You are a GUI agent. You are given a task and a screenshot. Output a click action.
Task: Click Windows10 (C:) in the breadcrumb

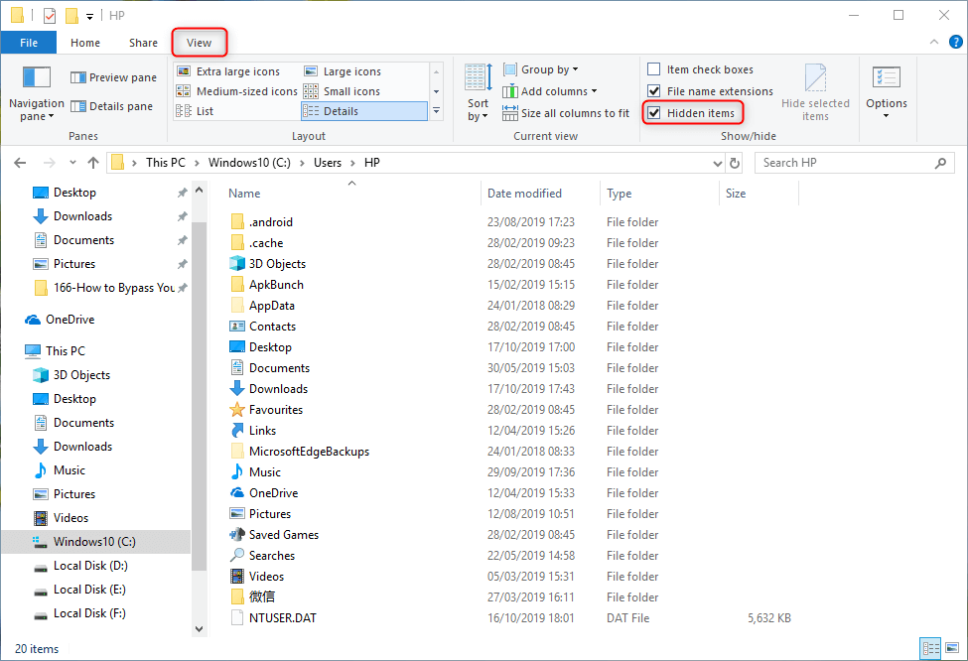click(249, 163)
